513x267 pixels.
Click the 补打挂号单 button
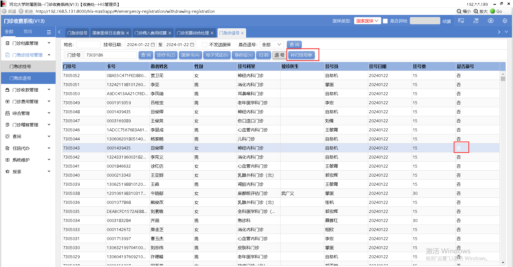(301, 55)
